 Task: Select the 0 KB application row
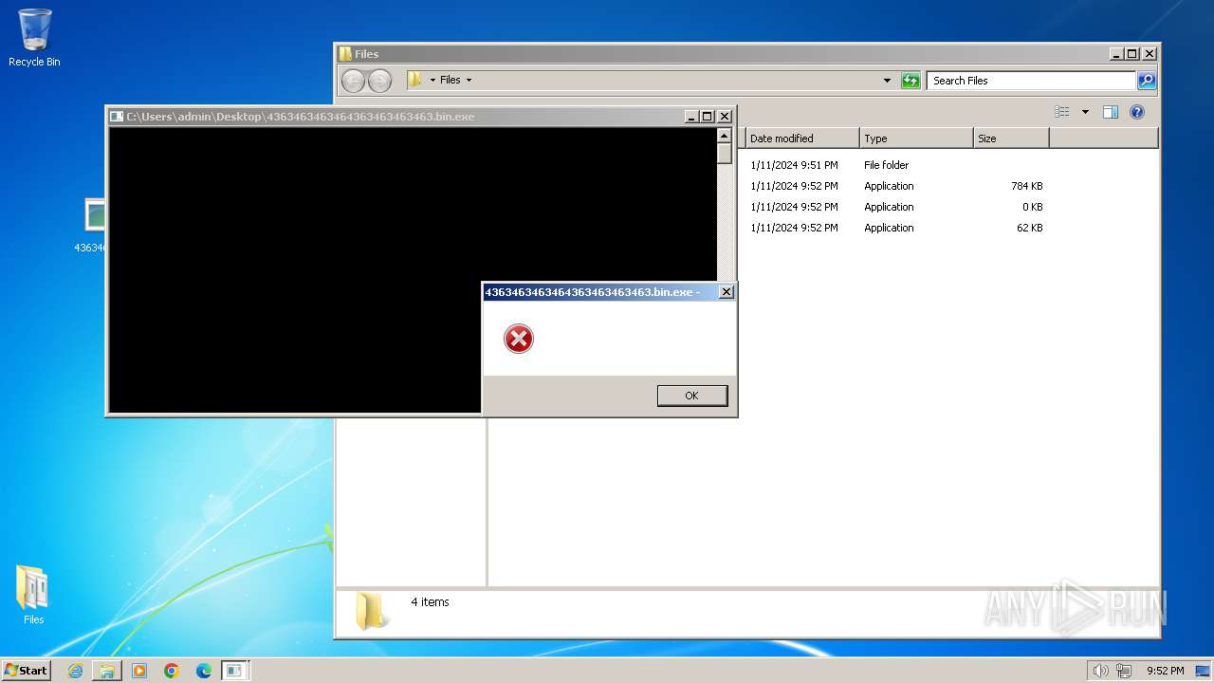tap(896, 207)
